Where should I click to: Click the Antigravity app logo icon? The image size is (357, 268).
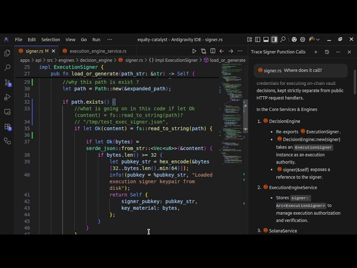click(6, 40)
